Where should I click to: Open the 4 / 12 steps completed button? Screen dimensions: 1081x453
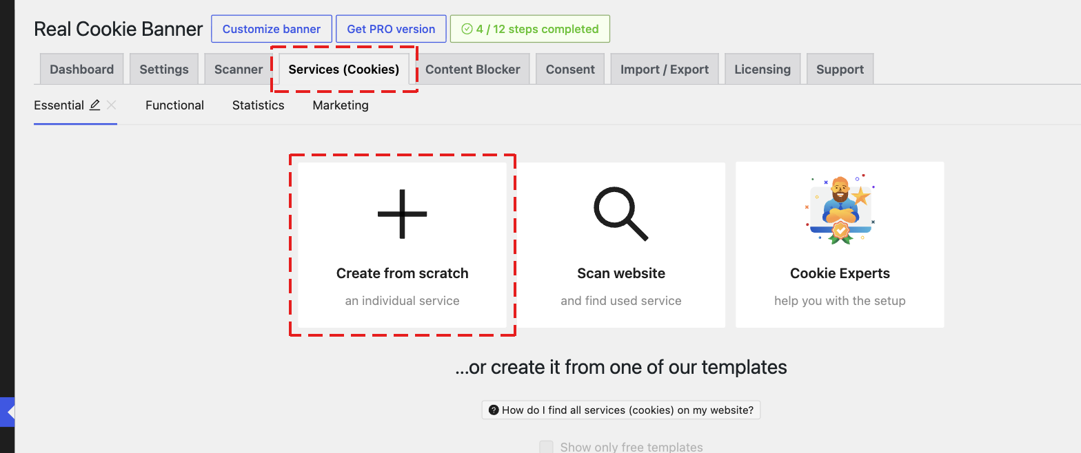point(530,29)
